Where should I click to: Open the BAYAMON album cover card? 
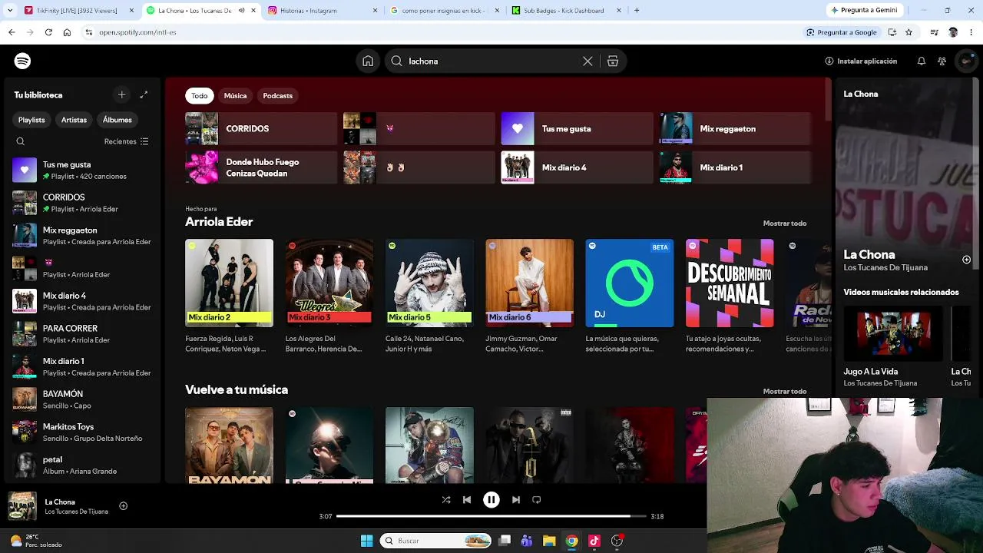pyautogui.click(x=229, y=445)
